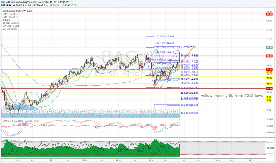Click the MACD (12, 26, close, 9) label
The width and height of the screenshot is (276, 163).
coord(20,121)
